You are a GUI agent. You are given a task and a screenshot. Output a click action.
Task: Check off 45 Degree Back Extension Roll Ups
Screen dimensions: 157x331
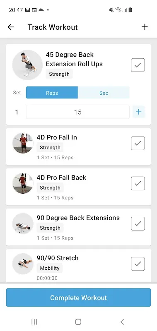click(x=138, y=65)
